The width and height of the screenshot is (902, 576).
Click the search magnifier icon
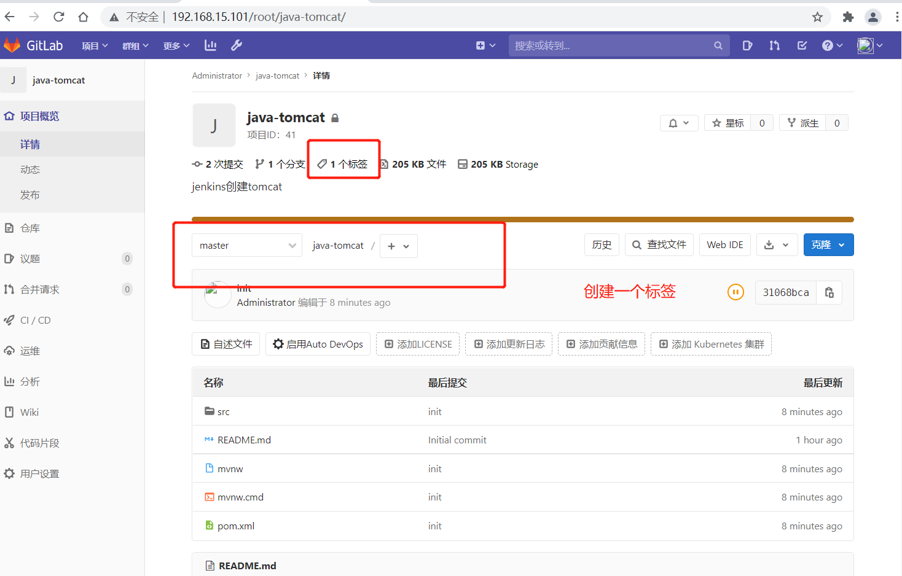coord(718,45)
